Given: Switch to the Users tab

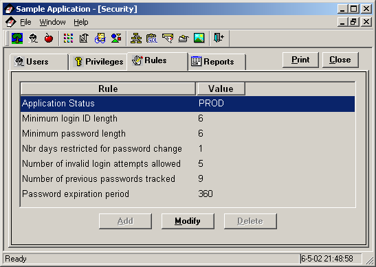Looking at the screenshot, I should (39, 62).
